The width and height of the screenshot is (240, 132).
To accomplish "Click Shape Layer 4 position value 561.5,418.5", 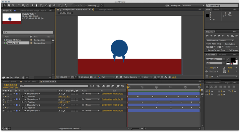I will [64, 97].
